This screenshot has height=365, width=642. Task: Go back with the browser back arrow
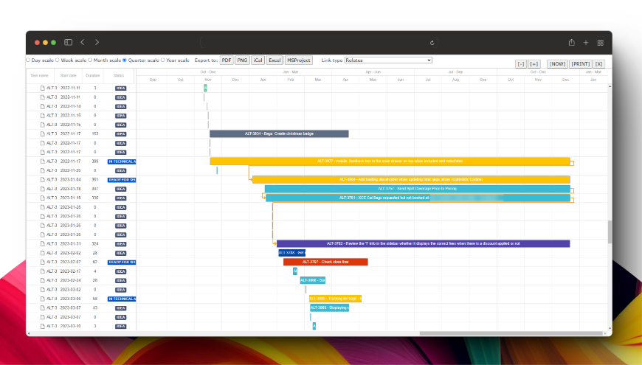[83, 42]
